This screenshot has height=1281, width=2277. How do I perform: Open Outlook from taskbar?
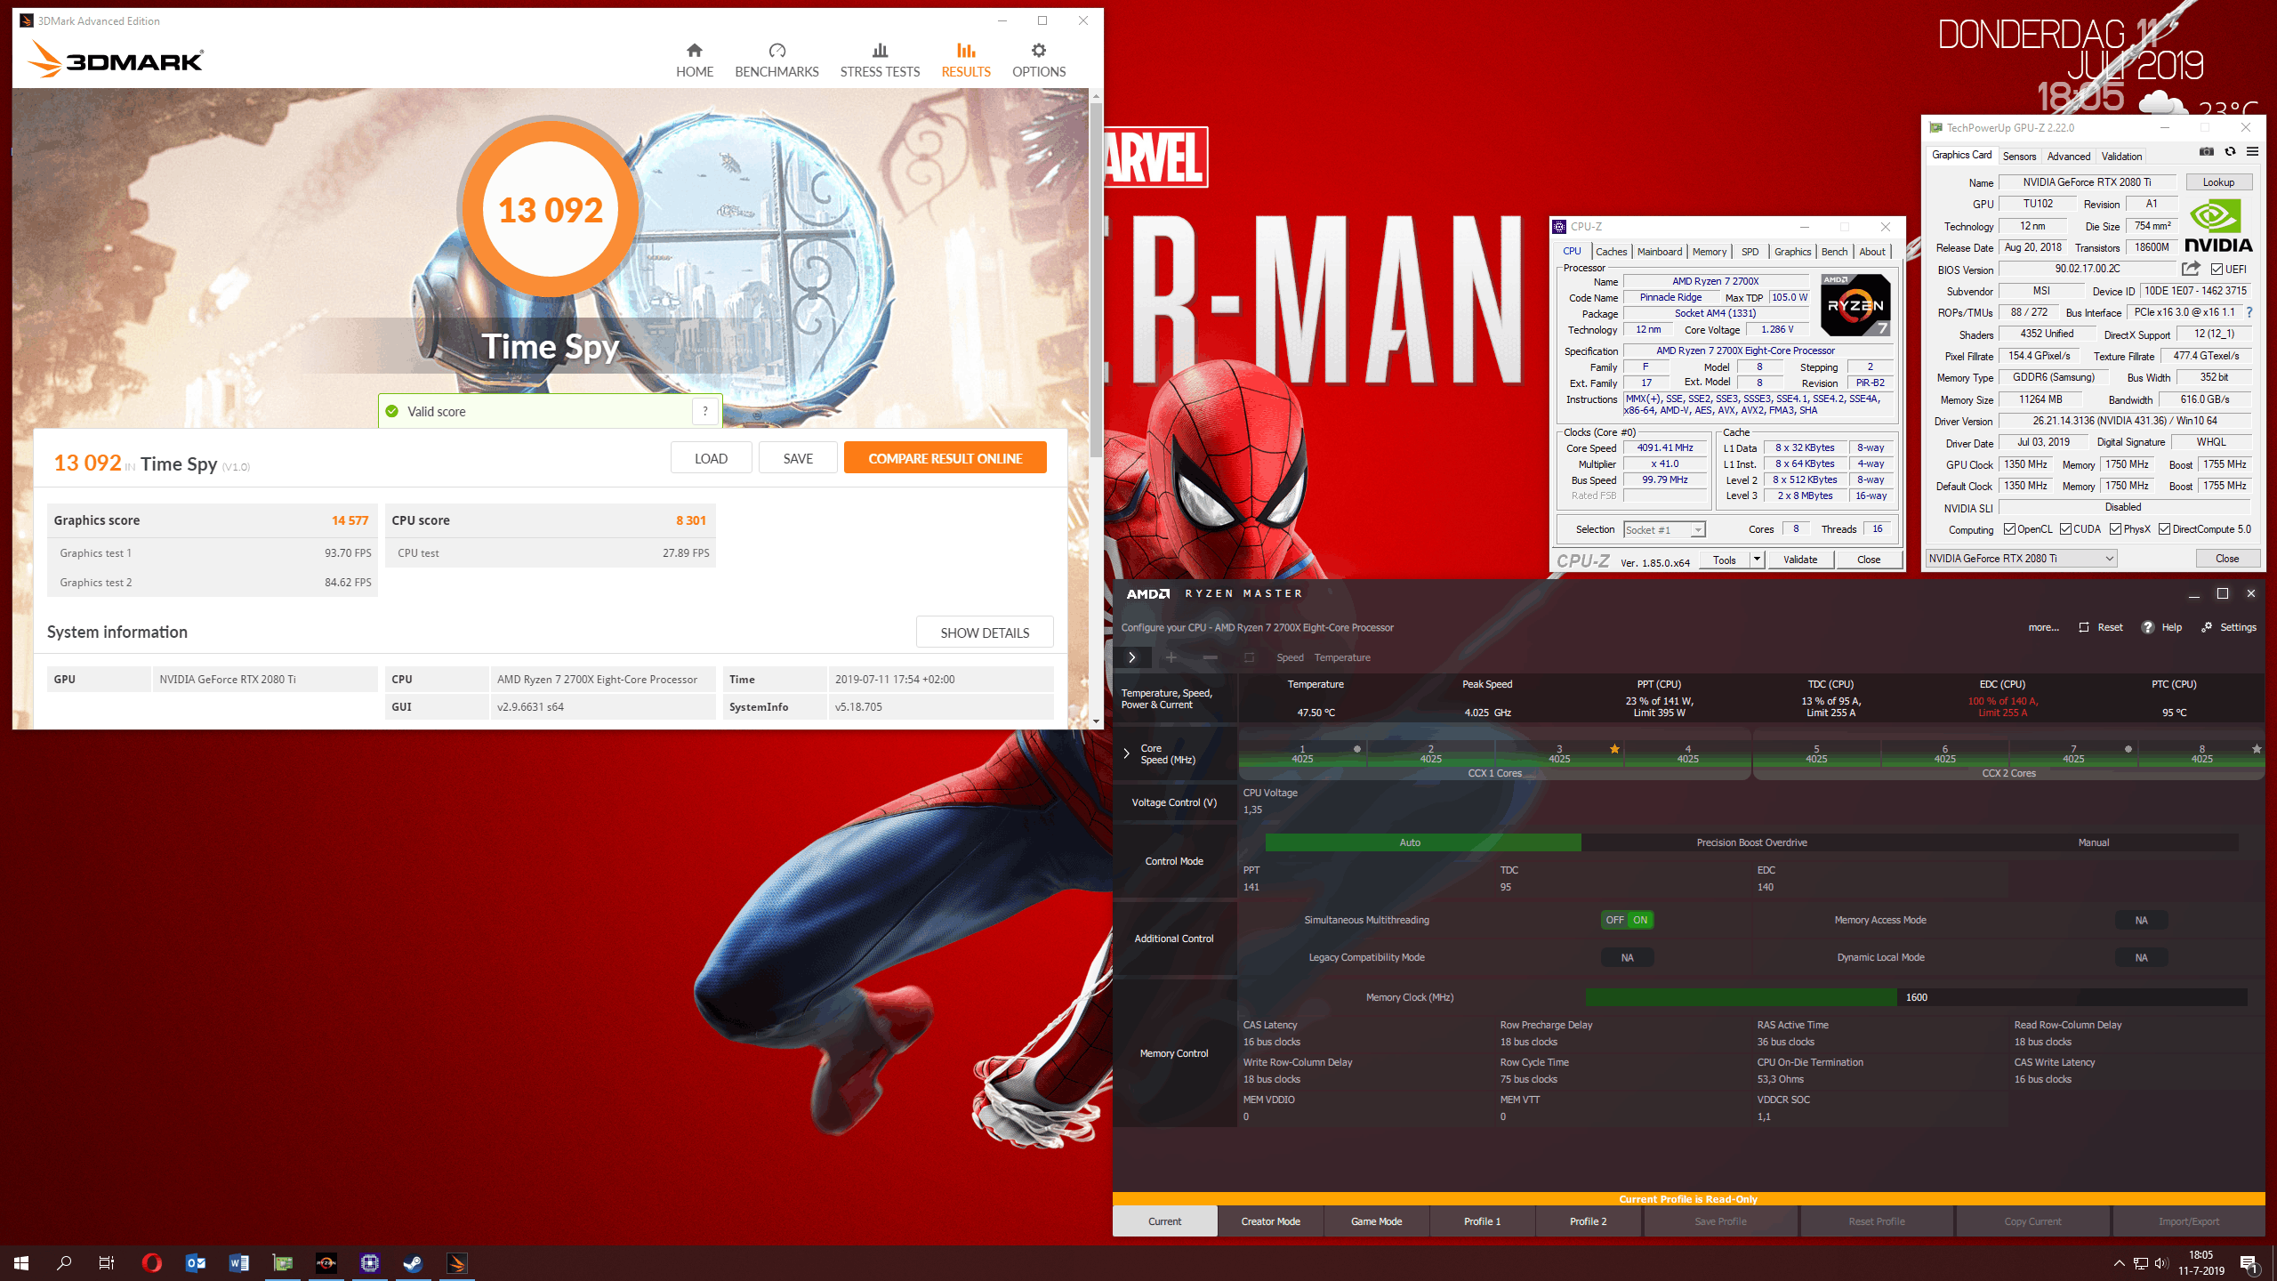[x=196, y=1262]
